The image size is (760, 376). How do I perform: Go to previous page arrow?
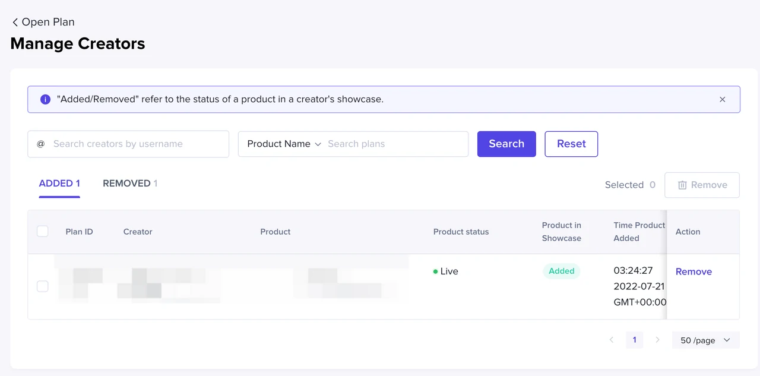(x=612, y=340)
